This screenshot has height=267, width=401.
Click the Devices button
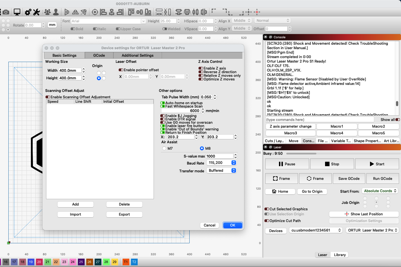[276, 231]
